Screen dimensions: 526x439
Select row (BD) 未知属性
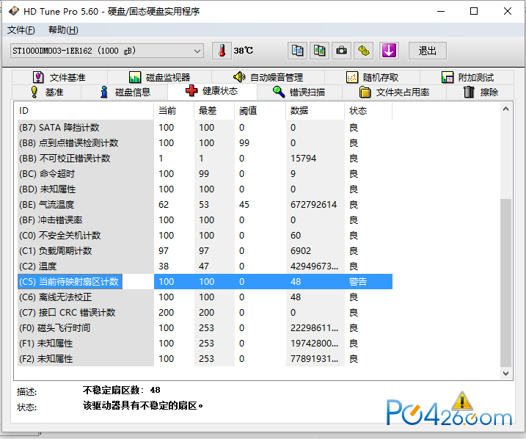pos(205,189)
